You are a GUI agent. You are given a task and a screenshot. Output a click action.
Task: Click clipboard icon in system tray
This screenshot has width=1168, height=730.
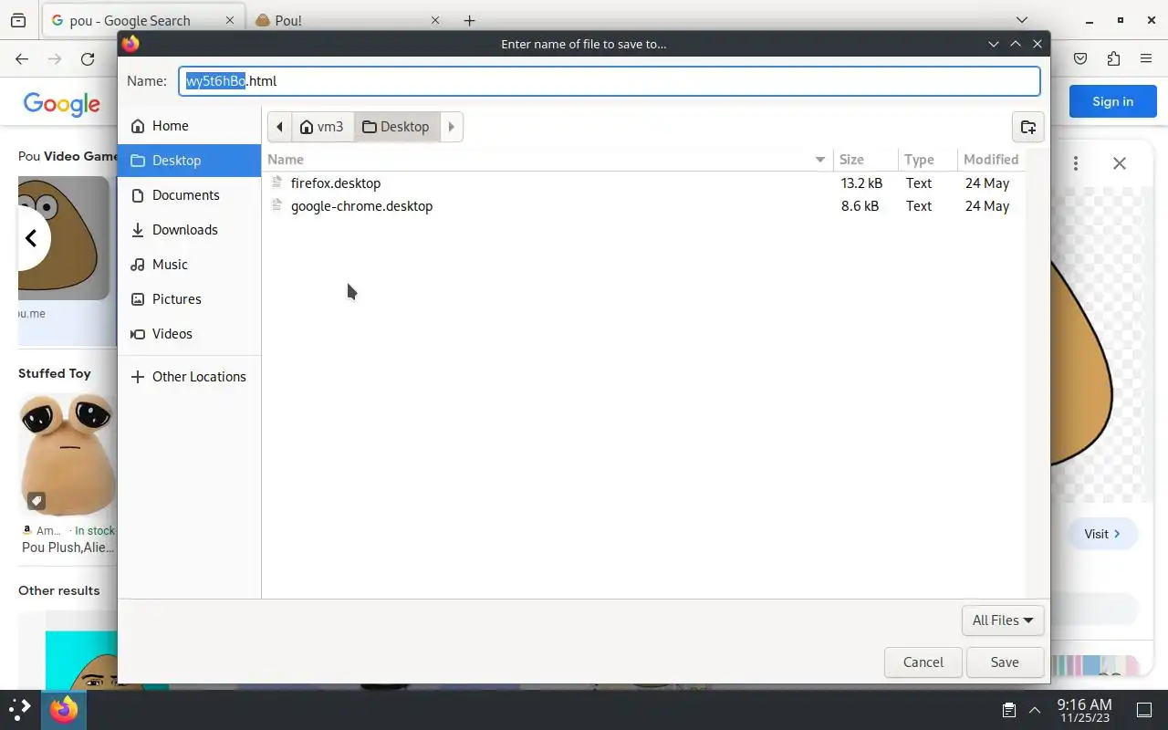pyautogui.click(x=1008, y=710)
